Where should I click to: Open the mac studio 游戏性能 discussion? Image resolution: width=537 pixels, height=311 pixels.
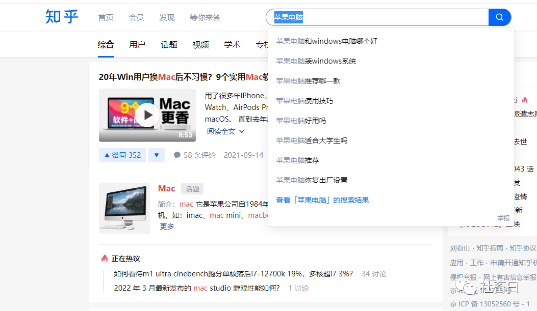(x=196, y=288)
